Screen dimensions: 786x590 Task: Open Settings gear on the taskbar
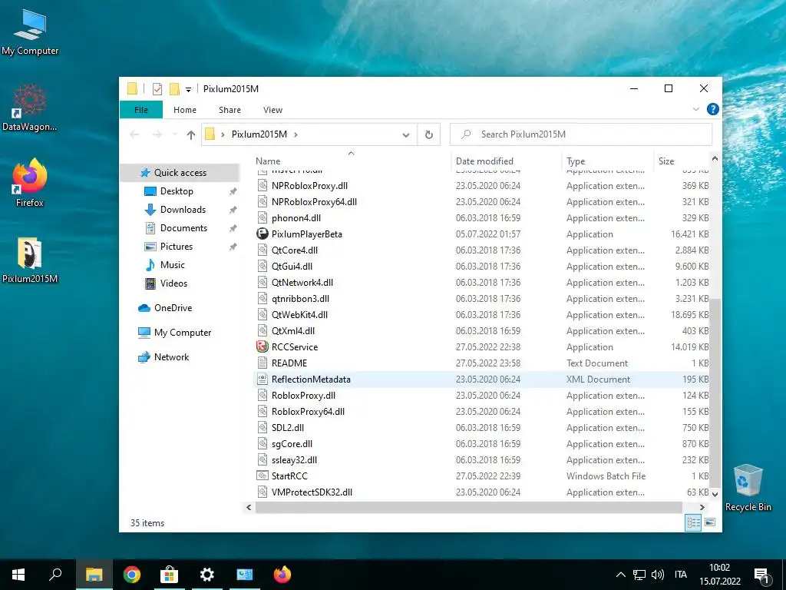[x=207, y=575]
